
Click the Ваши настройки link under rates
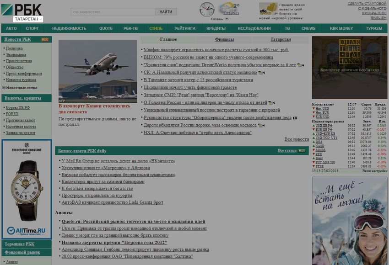click(x=374, y=171)
